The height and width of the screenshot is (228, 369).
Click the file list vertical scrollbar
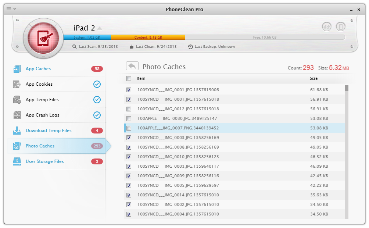[x=347, y=147]
